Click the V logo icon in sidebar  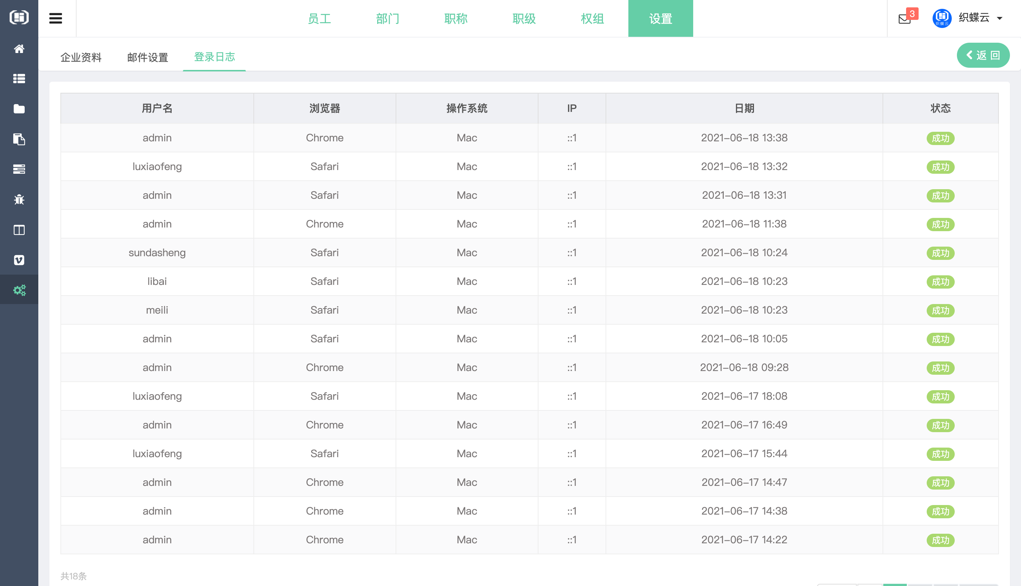coord(19,260)
